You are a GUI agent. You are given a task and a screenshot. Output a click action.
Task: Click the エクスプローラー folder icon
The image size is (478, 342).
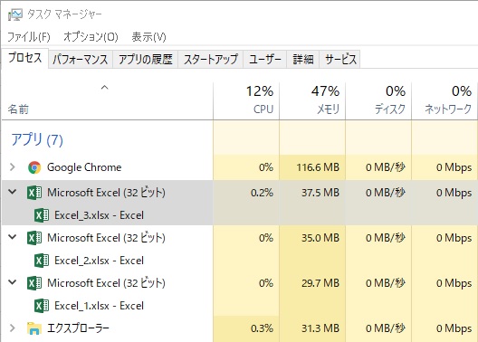34,328
